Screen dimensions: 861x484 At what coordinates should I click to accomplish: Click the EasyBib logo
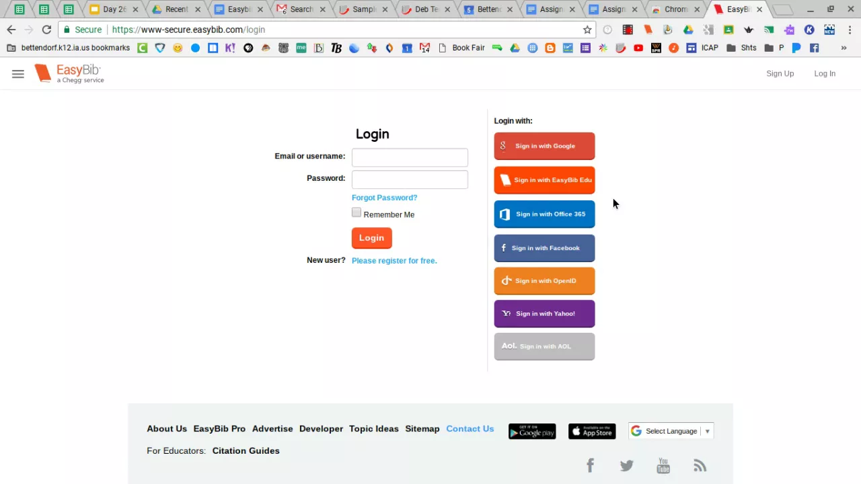point(69,73)
